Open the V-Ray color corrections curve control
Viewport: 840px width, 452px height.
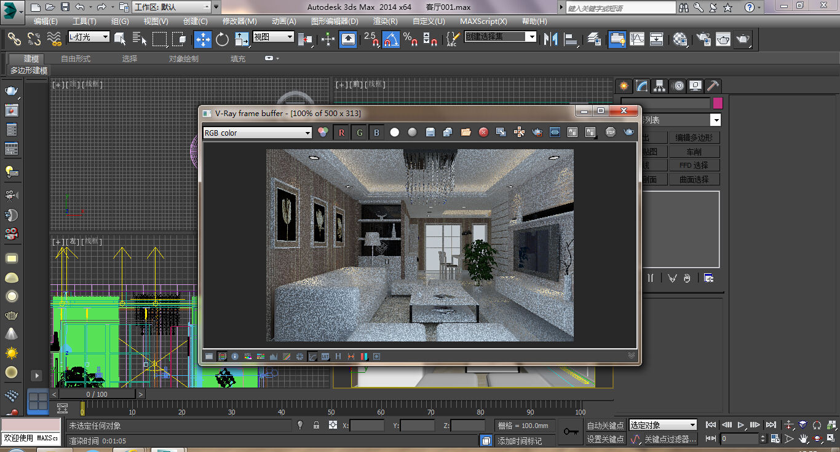(312, 356)
